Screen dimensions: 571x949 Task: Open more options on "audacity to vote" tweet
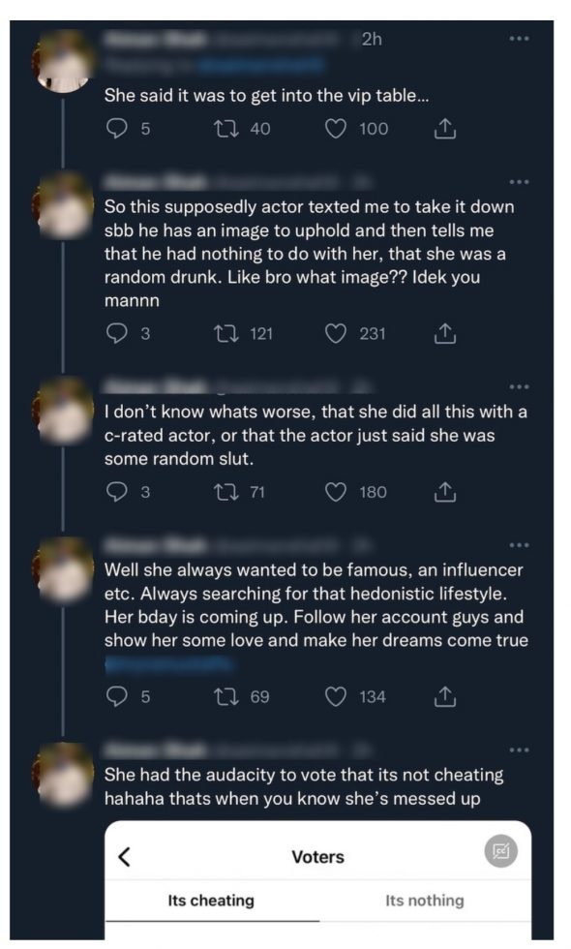(x=519, y=750)
